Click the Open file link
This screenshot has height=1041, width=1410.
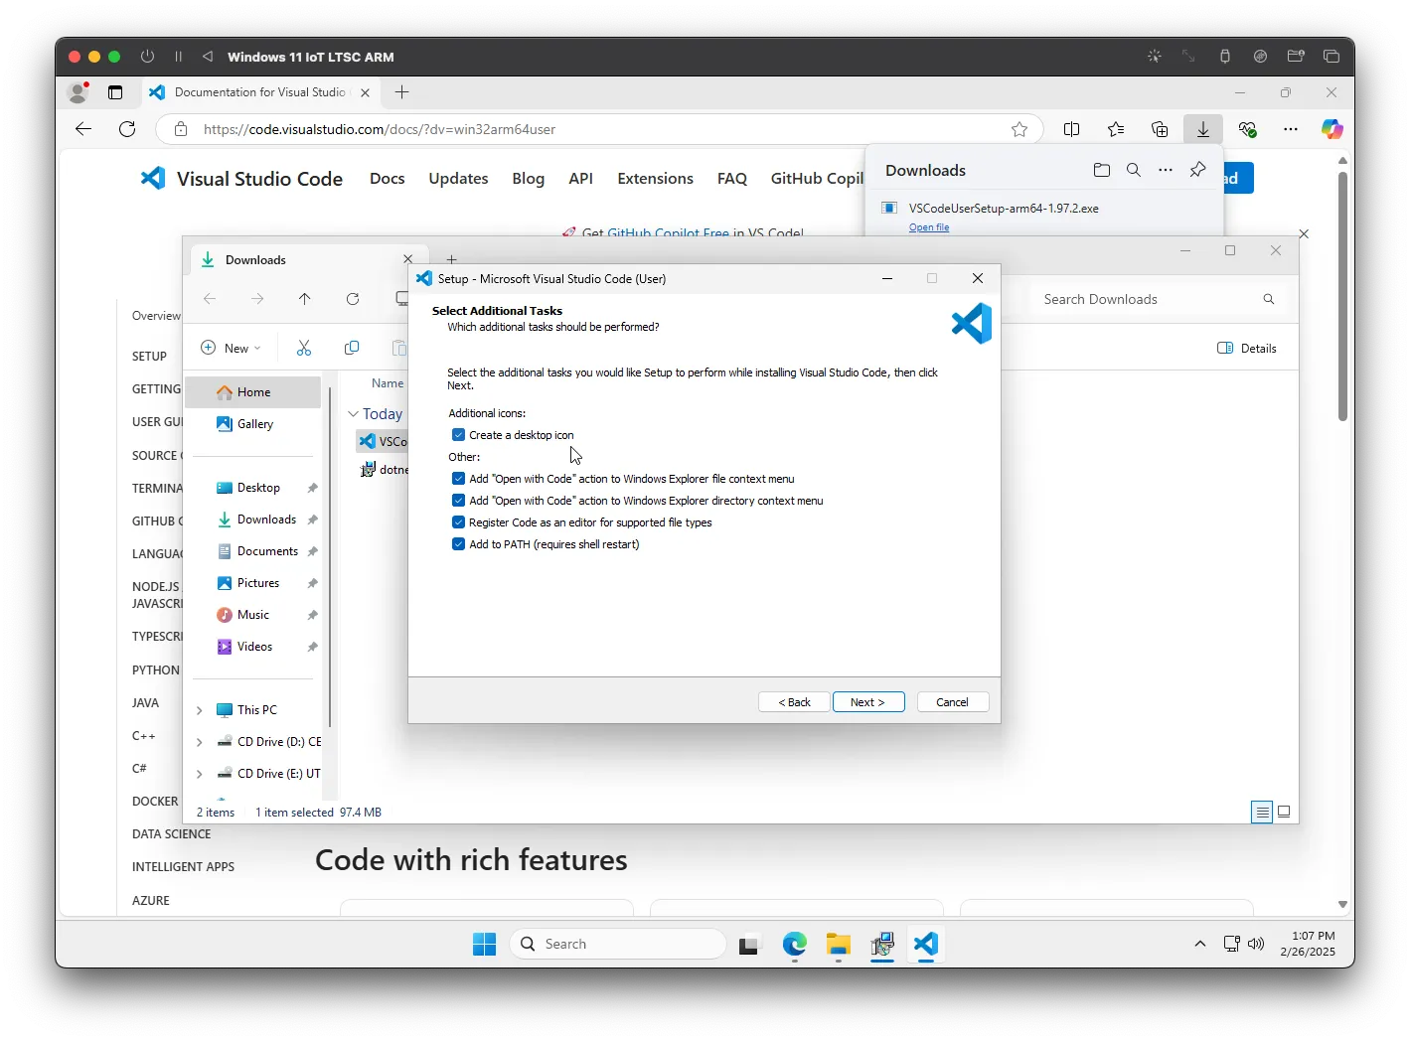click(928, 227)
